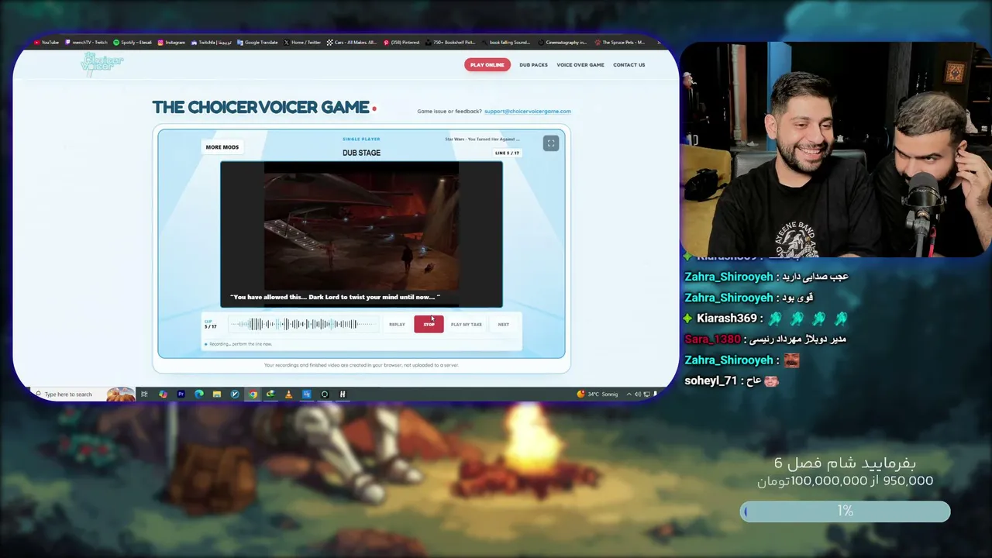
Task: Open Premiere Pro from the taskbar
Action: [181, 394]
